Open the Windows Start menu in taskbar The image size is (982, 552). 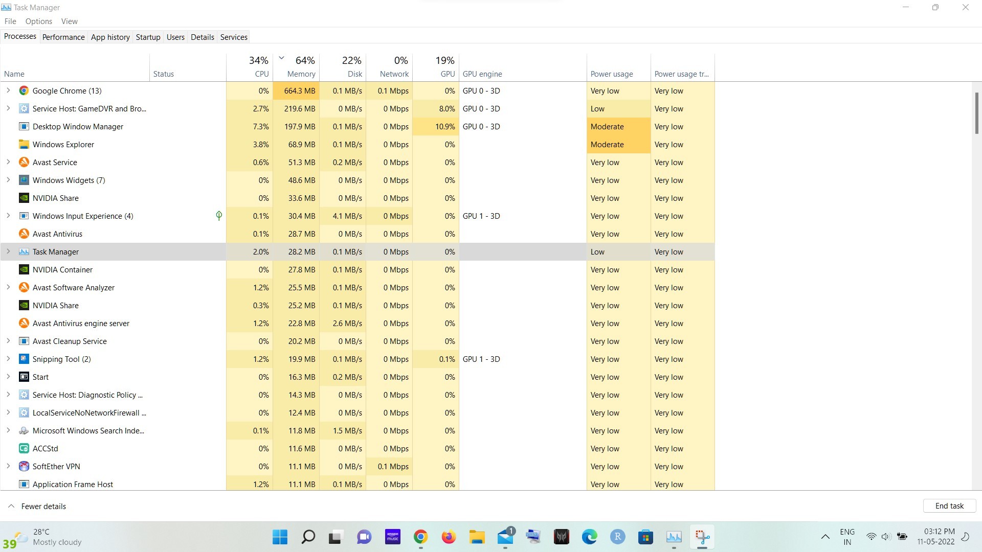[x=280, y=537]
